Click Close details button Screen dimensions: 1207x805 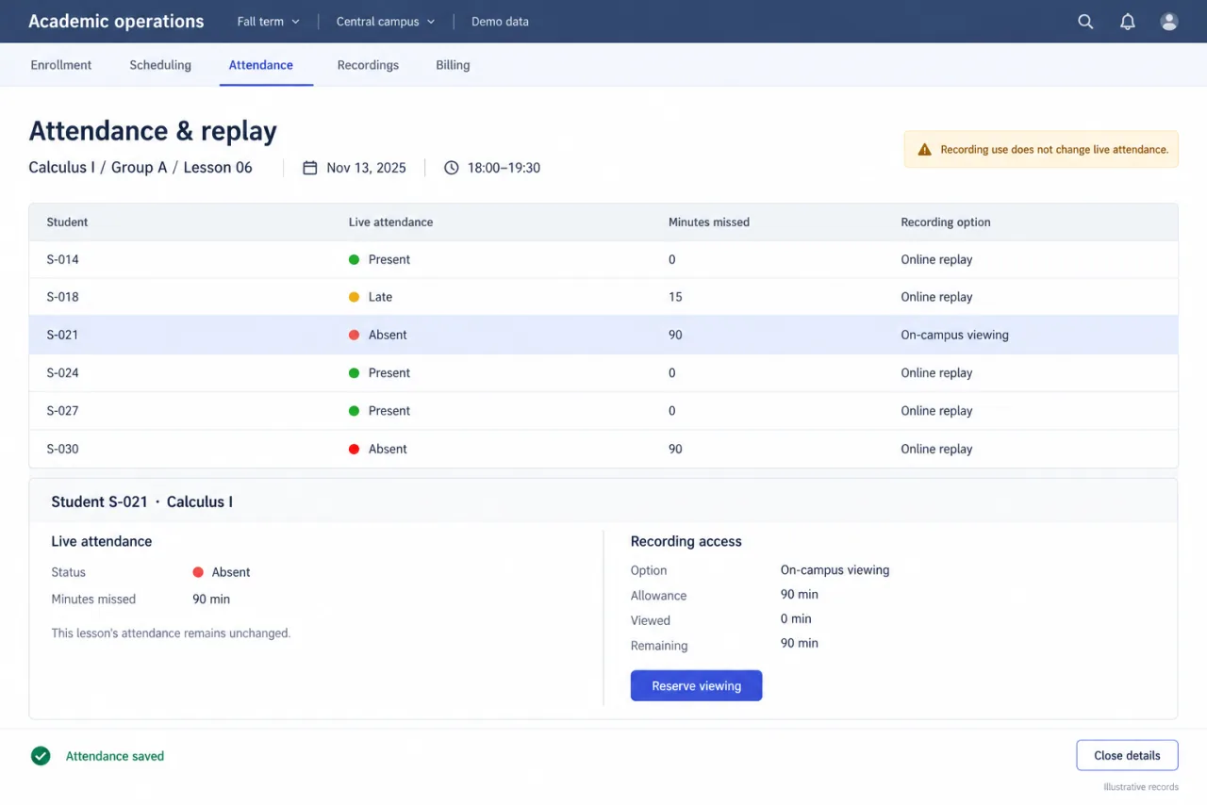tap(1127, 755)
